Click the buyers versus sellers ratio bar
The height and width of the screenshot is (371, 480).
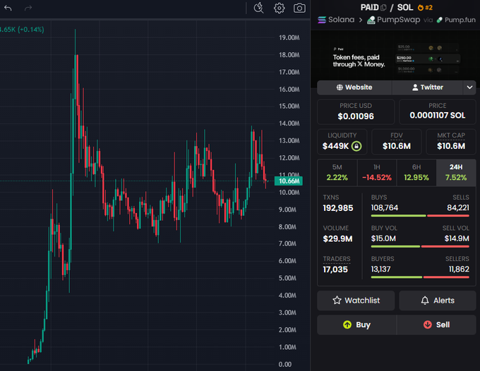click(x=420, y=277)
